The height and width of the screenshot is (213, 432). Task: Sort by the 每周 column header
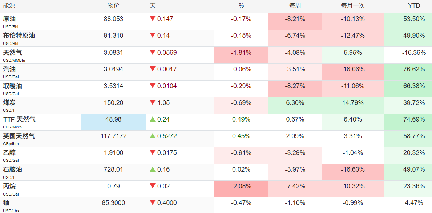click(x=295, y=6)
